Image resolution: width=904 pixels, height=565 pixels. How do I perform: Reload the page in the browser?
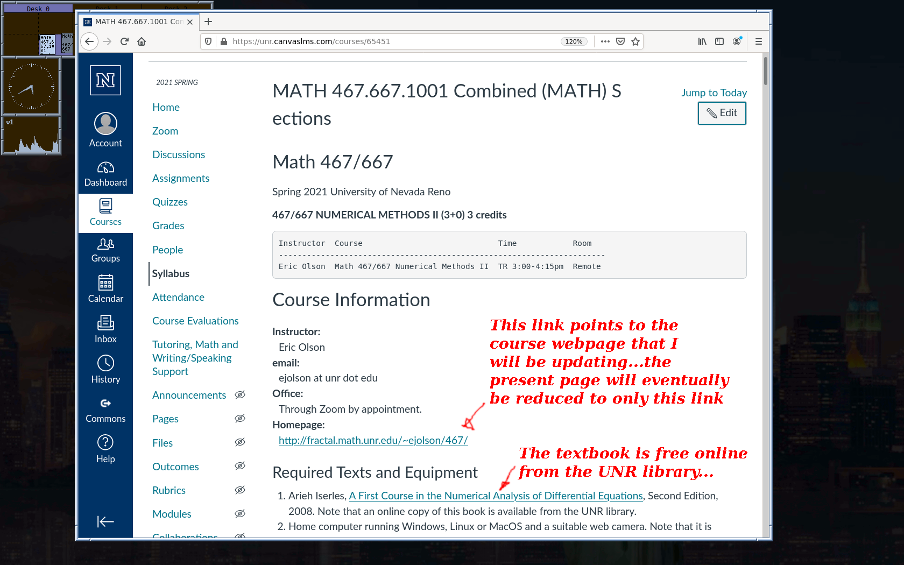tap(124, 41)
